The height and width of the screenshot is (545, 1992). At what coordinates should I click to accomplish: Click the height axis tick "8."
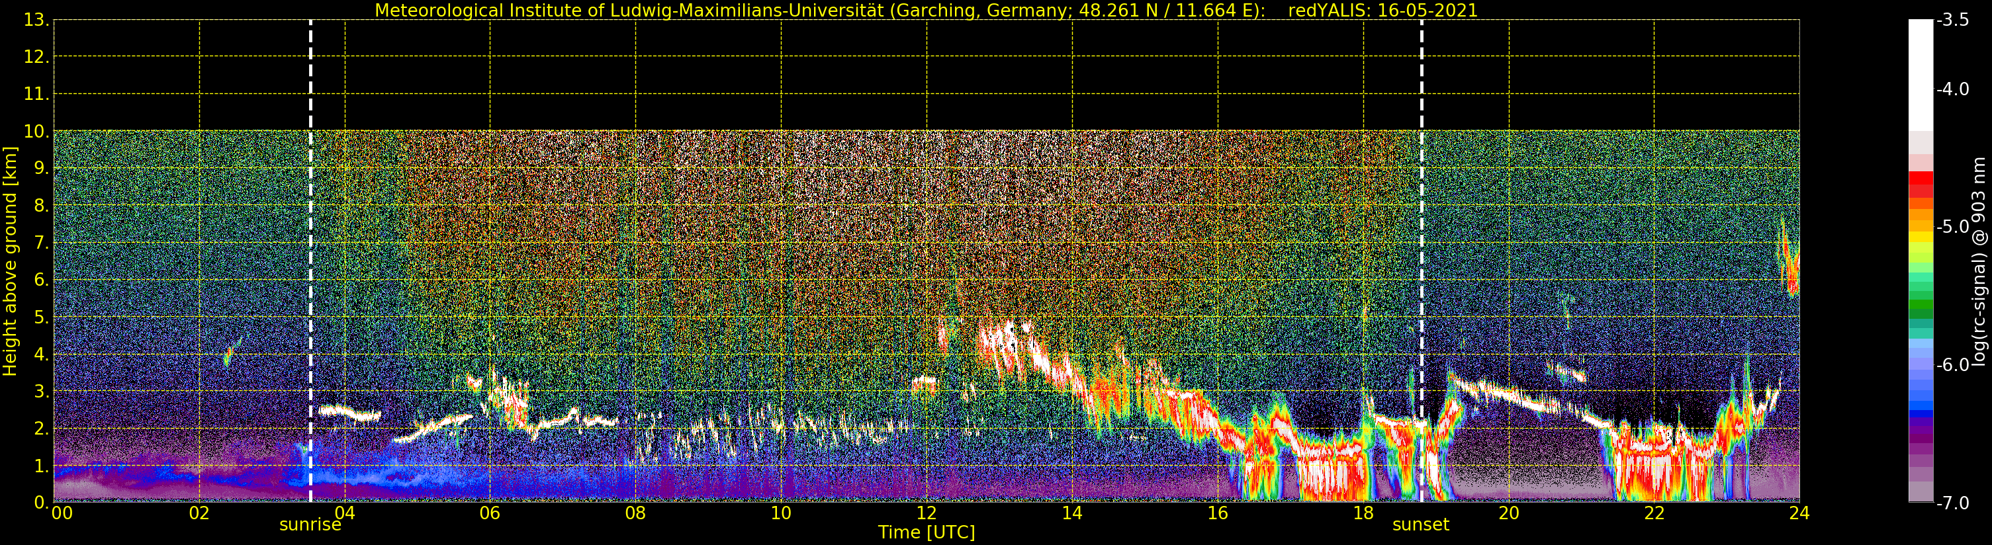pos(41,206)
